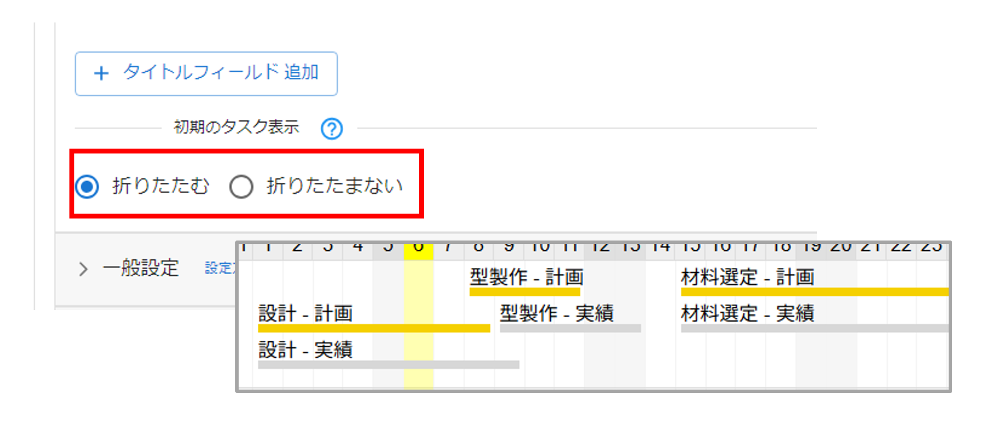Screen dimensions: 999x437
Task: Click the 設計 - 計画 task label
Action: [306, 313]
